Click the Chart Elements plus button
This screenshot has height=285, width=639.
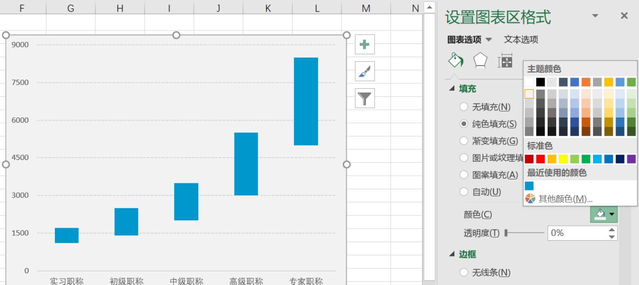tap(365, 44)
